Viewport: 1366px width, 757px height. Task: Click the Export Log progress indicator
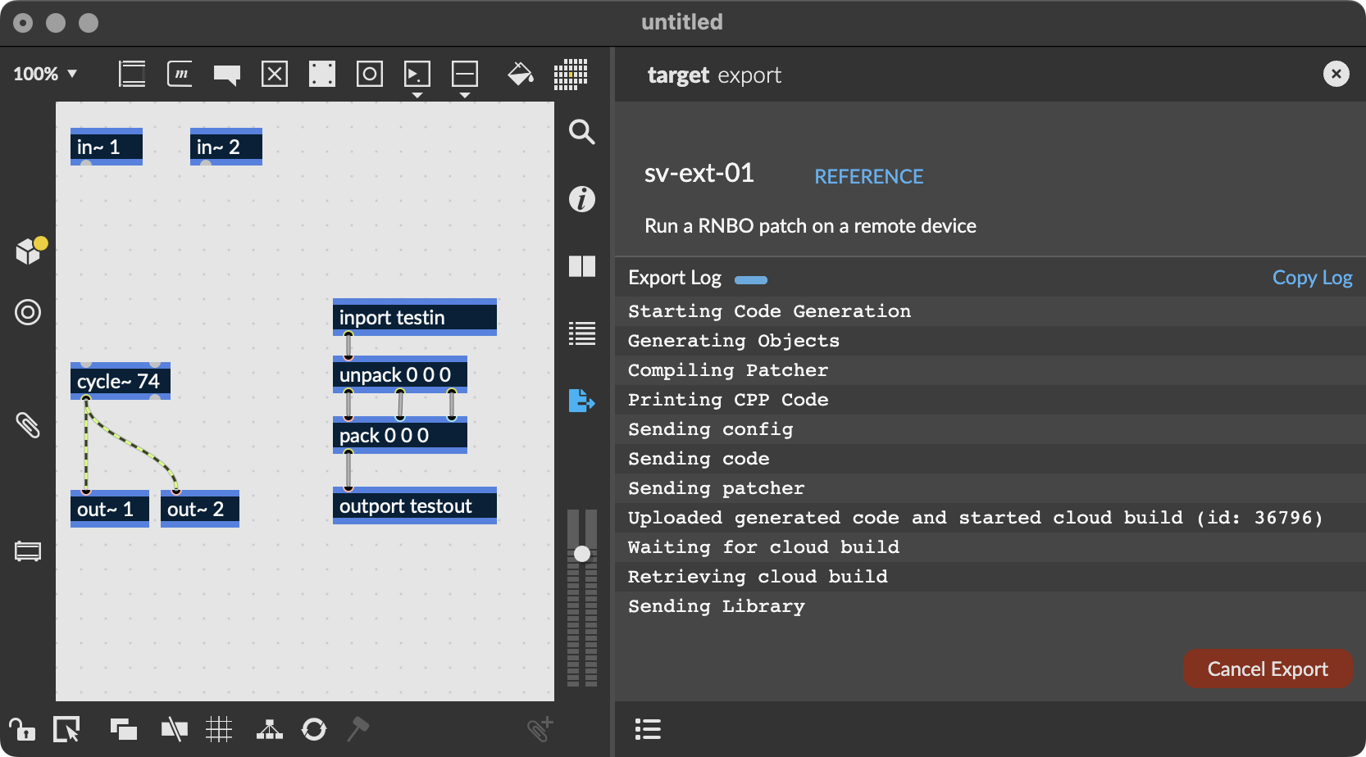click(751, 280)
